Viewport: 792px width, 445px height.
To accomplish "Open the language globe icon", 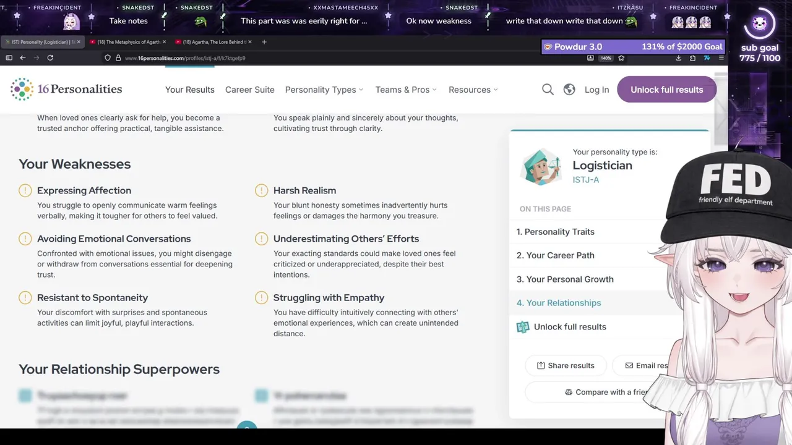I will pos(569,90).
